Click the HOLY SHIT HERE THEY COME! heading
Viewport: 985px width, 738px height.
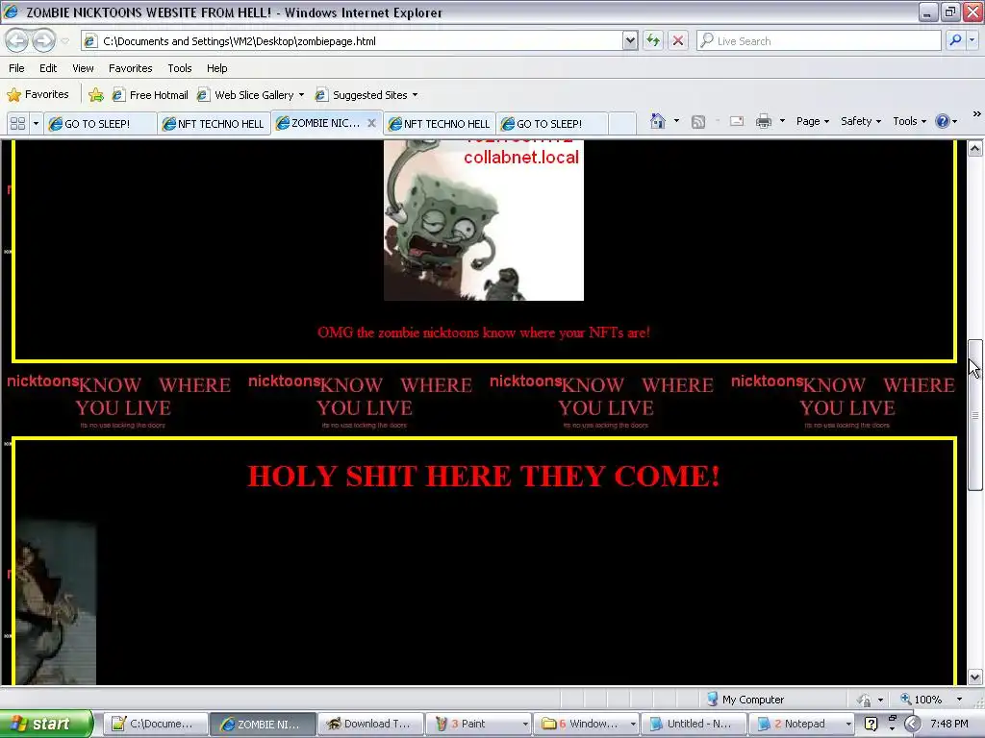click(x=484, y=476)
